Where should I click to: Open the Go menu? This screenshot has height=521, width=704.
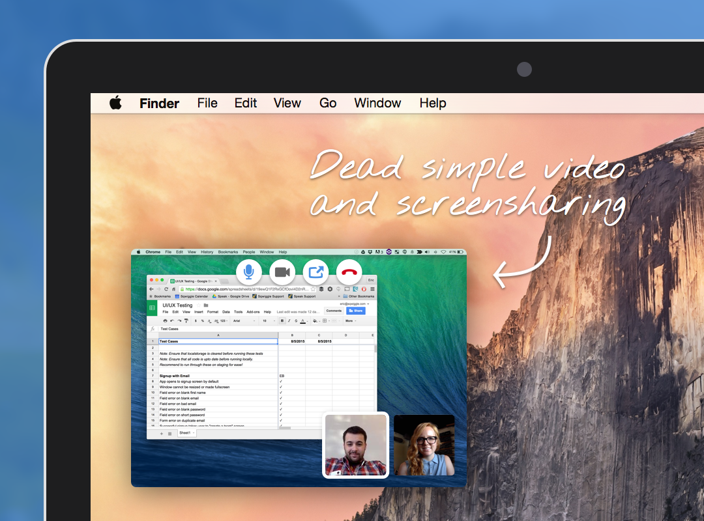(x=328, y=103)
